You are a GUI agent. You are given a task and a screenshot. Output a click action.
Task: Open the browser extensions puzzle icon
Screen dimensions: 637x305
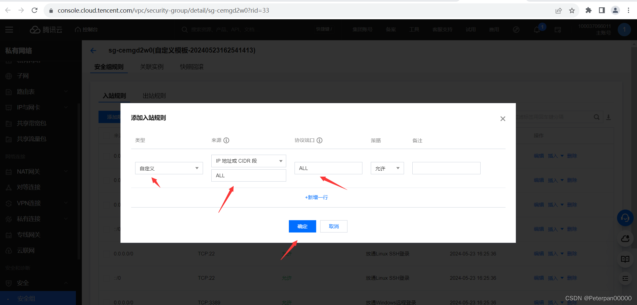[588, 10]
